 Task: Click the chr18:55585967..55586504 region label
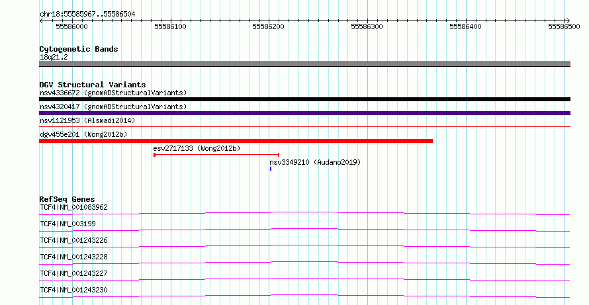pyautogui.click(x=87, y=14)
